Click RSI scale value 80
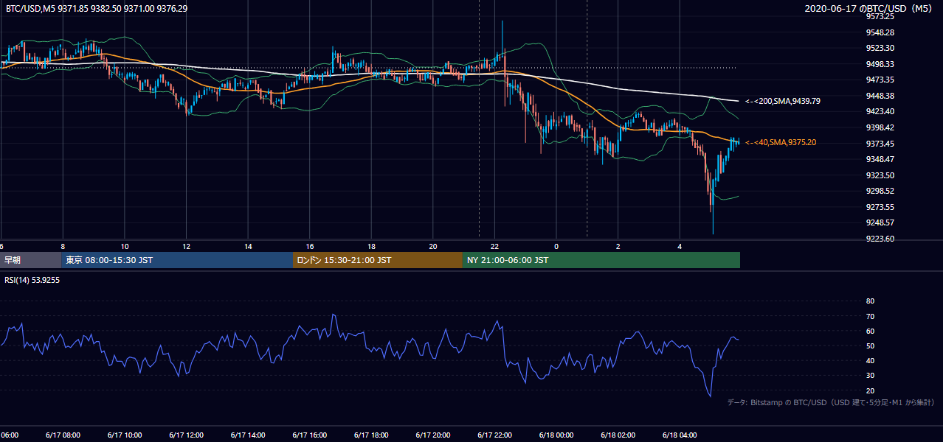943x442 pixels. [x=870, y=301]
